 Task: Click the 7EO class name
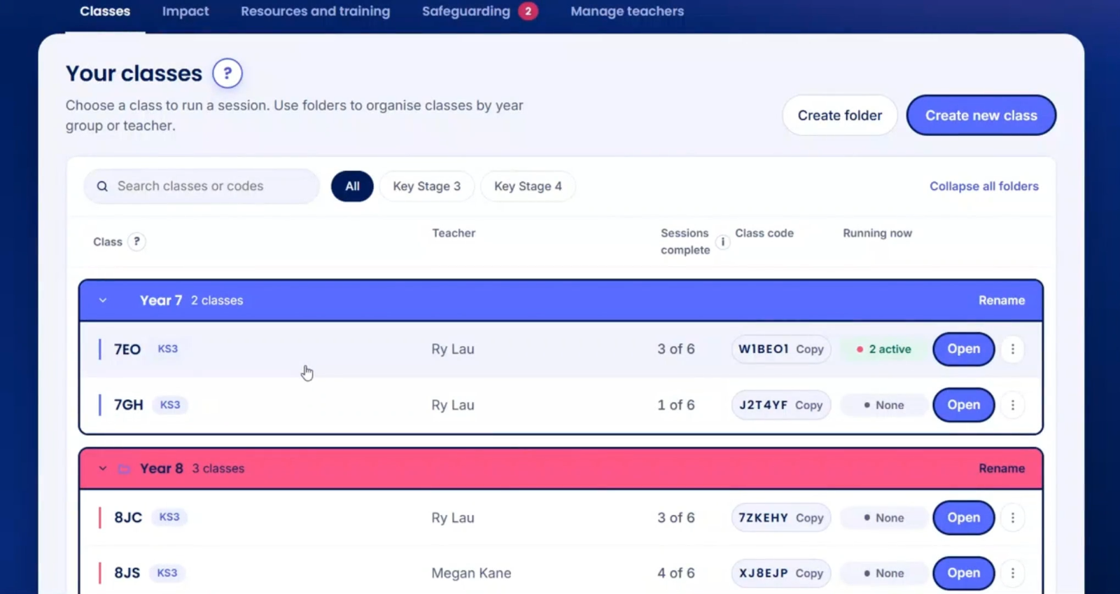127,349
